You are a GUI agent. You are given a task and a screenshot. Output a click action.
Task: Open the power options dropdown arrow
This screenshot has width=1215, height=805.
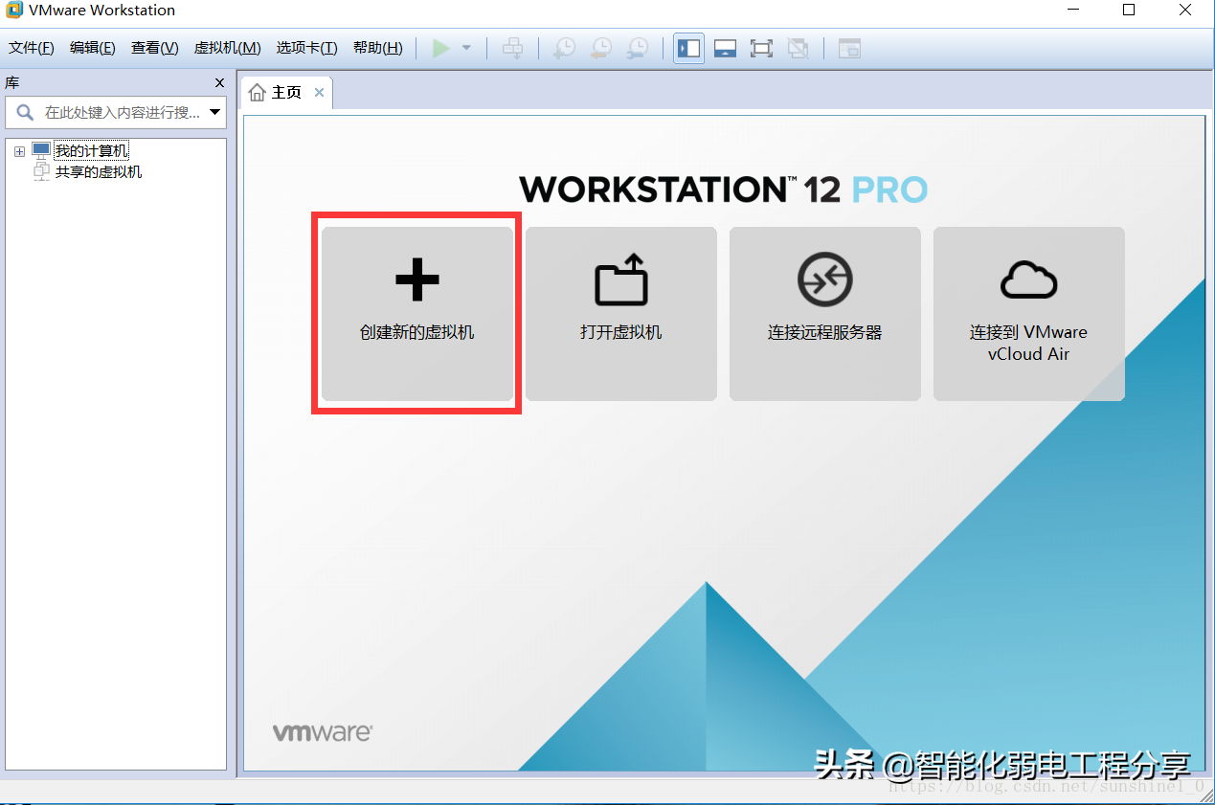(466, 48)
